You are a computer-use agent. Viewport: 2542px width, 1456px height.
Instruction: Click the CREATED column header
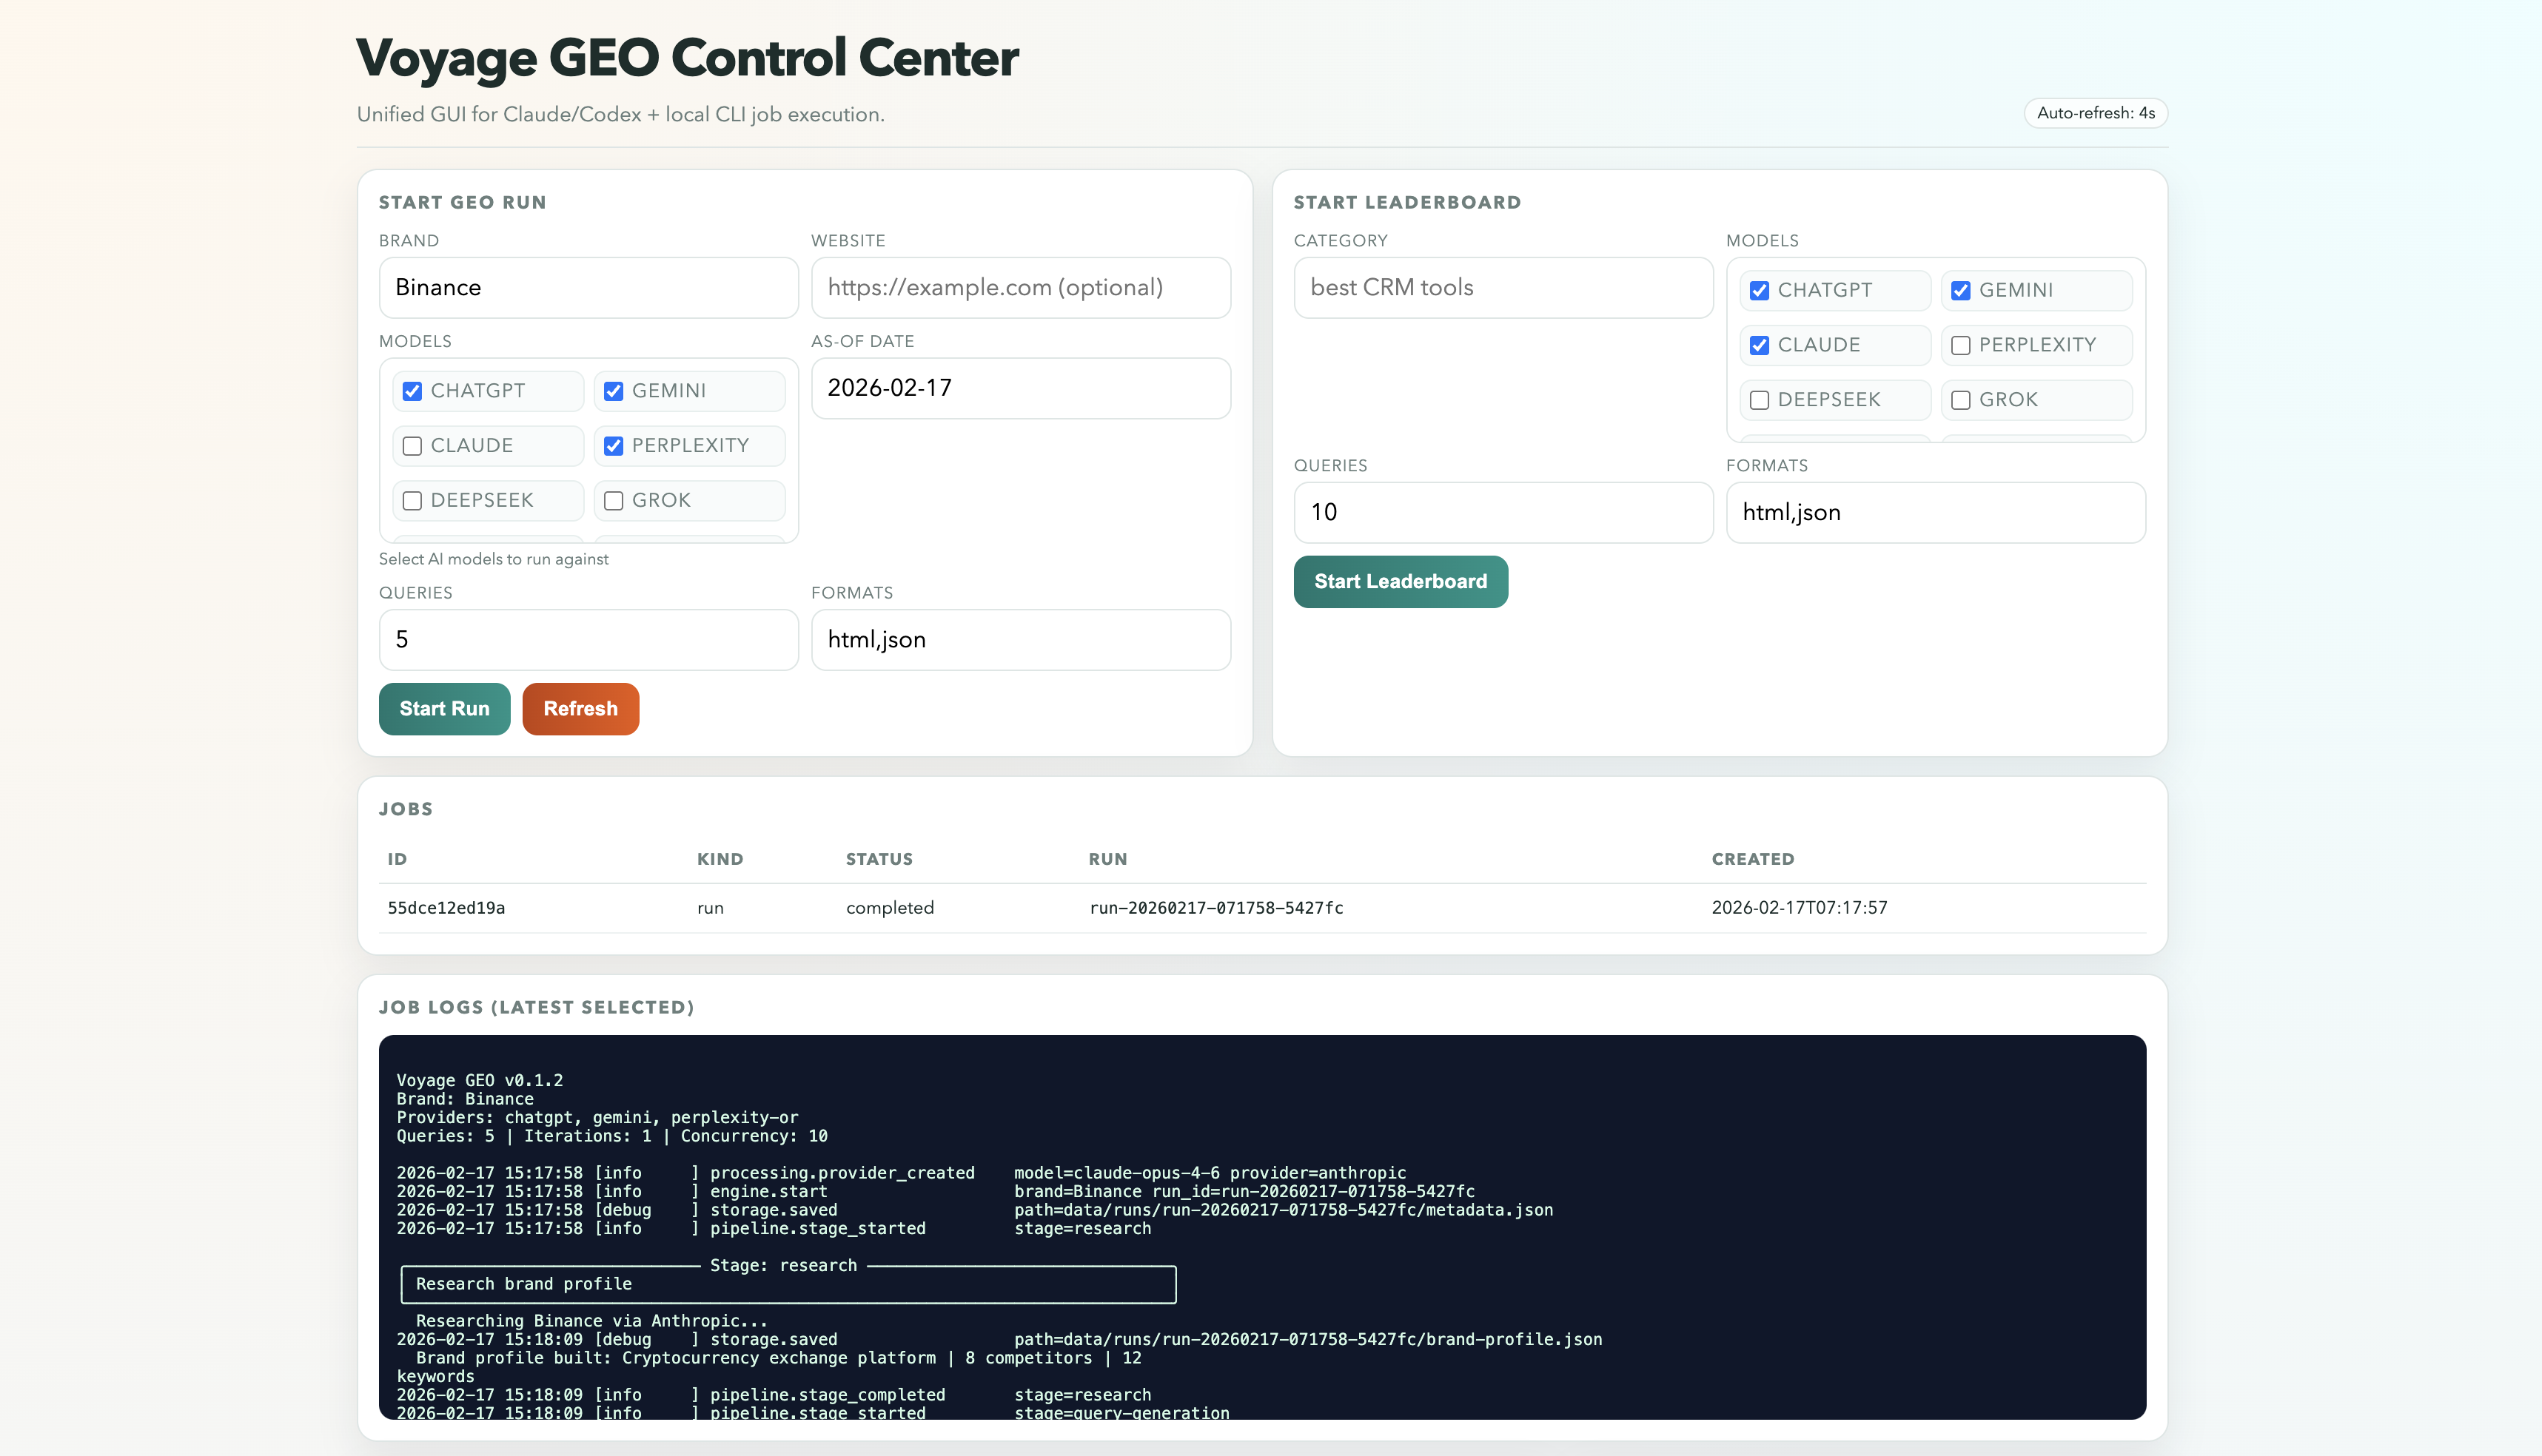(1753, 859)
